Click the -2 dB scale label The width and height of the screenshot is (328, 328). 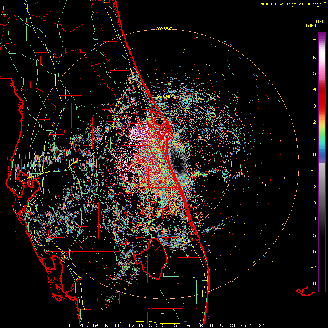point(313,187)
